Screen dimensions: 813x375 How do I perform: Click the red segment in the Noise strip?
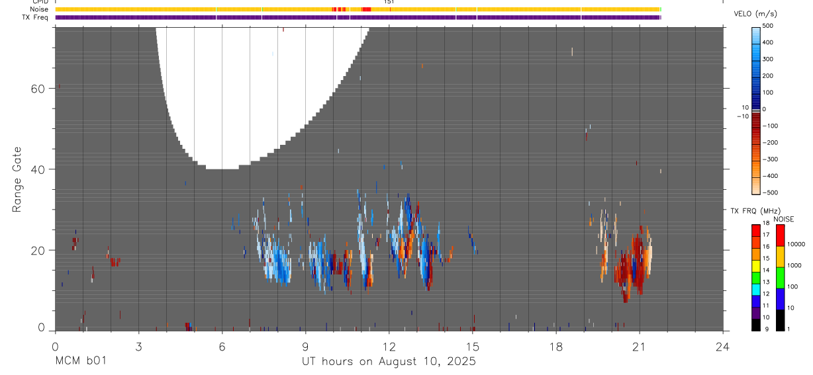pyautogui.click(x=366, y=9)
